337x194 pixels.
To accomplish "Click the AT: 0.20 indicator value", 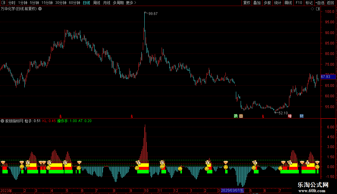I will (x=85, y=121).
